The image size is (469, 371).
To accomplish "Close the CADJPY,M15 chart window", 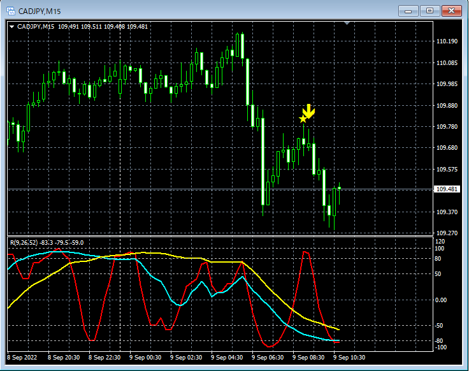I will pyautogui.click(x=452, y=11).
